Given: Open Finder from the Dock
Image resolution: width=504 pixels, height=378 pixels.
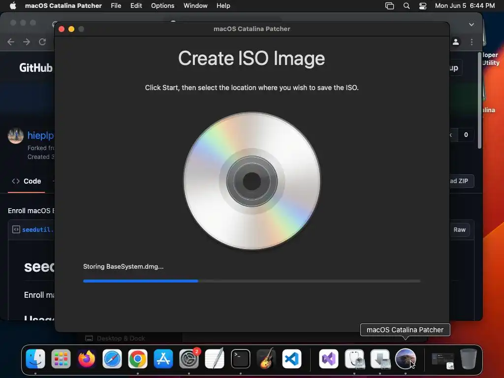Looking at the screenshot, I should 35,359.
